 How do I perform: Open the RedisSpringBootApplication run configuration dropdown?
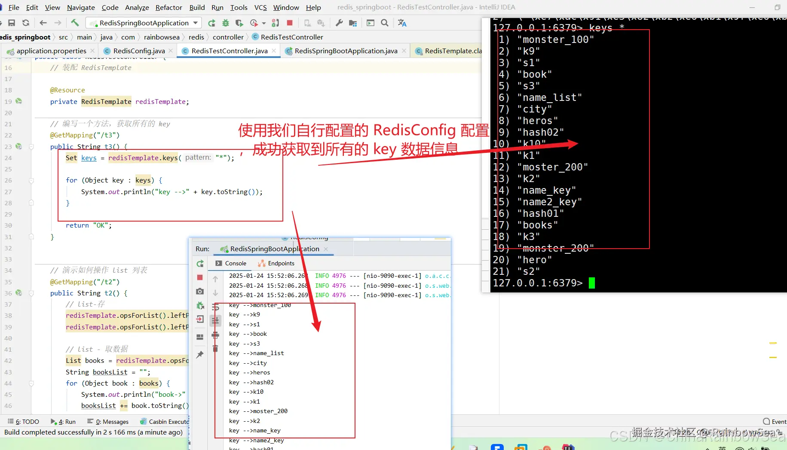pyautogui.click(x=144, y=23)
